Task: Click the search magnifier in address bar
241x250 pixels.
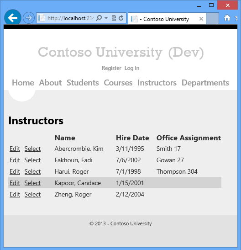Action: pyautogui.click(x=99, y=18)
